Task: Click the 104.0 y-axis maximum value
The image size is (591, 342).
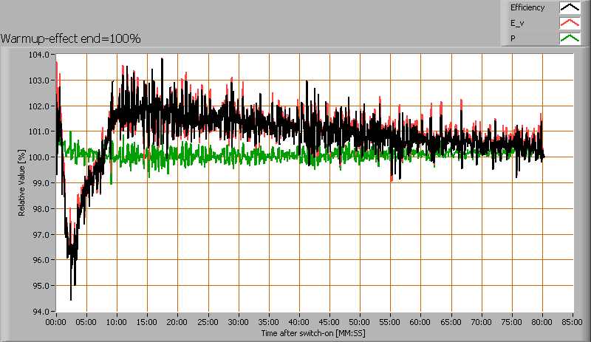Action: (x=38, y=55)
